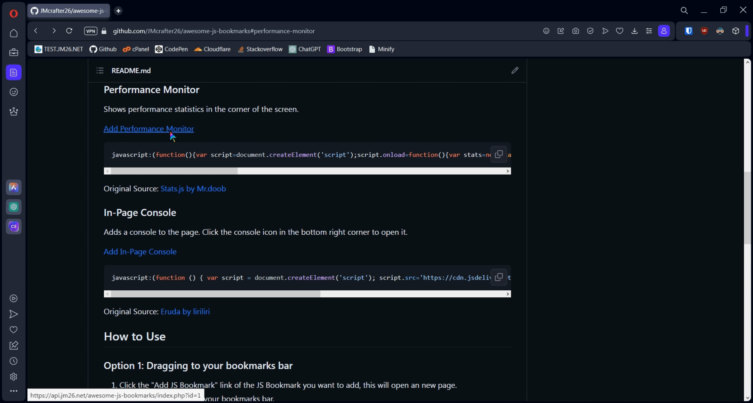This screenshot has width=753, height=403.
Task: Open the profile account dropdown
Action: coord(664,31)
